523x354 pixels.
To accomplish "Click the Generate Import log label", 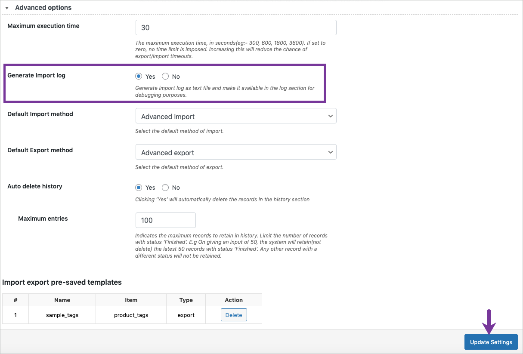I will coord(36,75).
